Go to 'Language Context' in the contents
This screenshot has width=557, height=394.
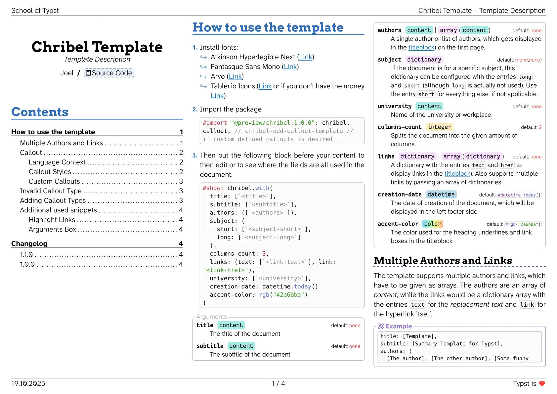[57, 162]
